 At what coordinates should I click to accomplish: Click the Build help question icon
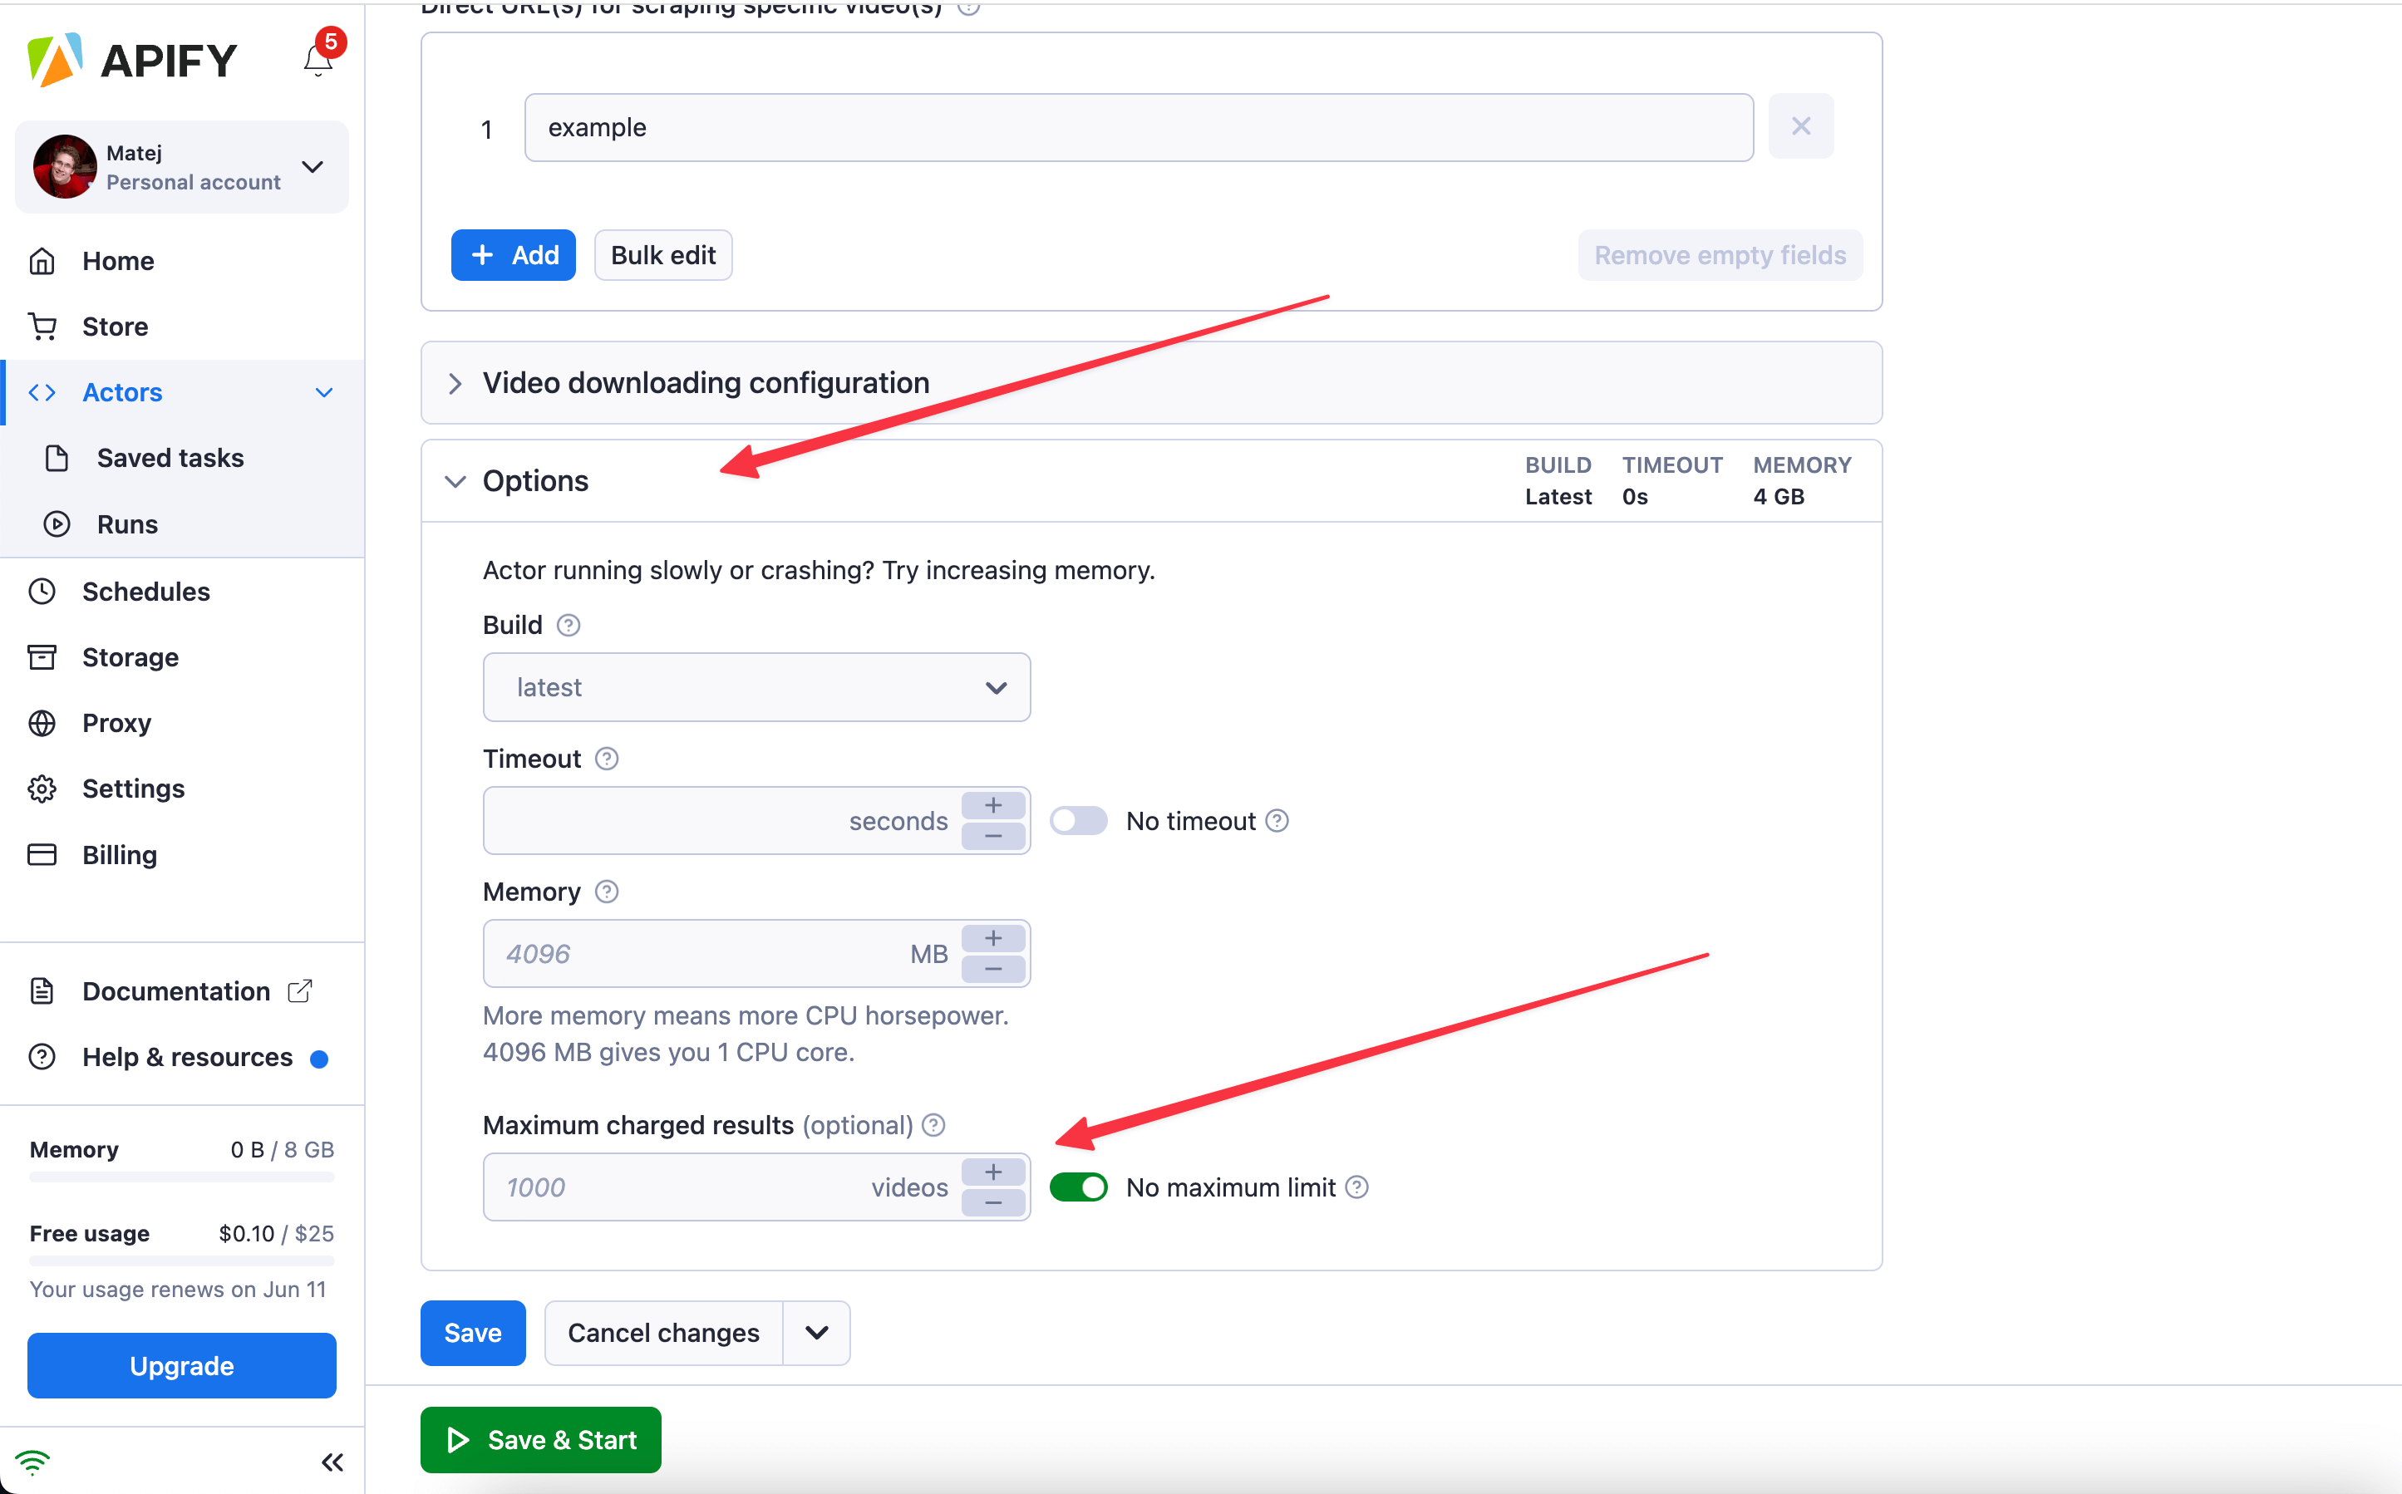[569, 626]
